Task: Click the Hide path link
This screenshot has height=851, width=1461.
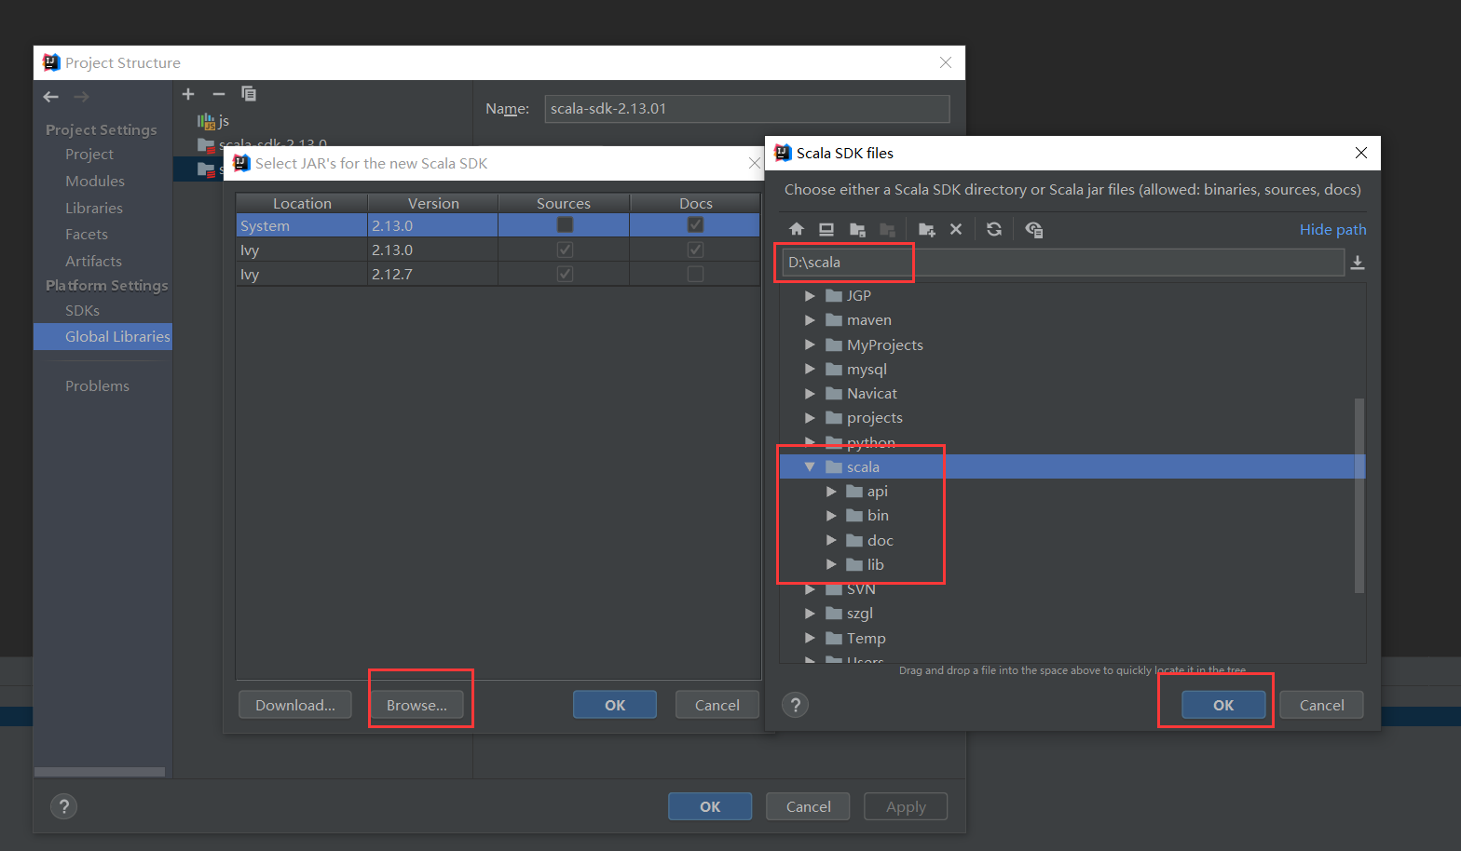Action: tap(1332, 230)
